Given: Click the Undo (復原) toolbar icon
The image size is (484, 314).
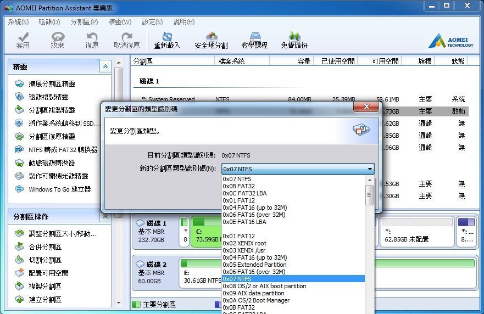Looking at the screenshot, I should (92, 41).
